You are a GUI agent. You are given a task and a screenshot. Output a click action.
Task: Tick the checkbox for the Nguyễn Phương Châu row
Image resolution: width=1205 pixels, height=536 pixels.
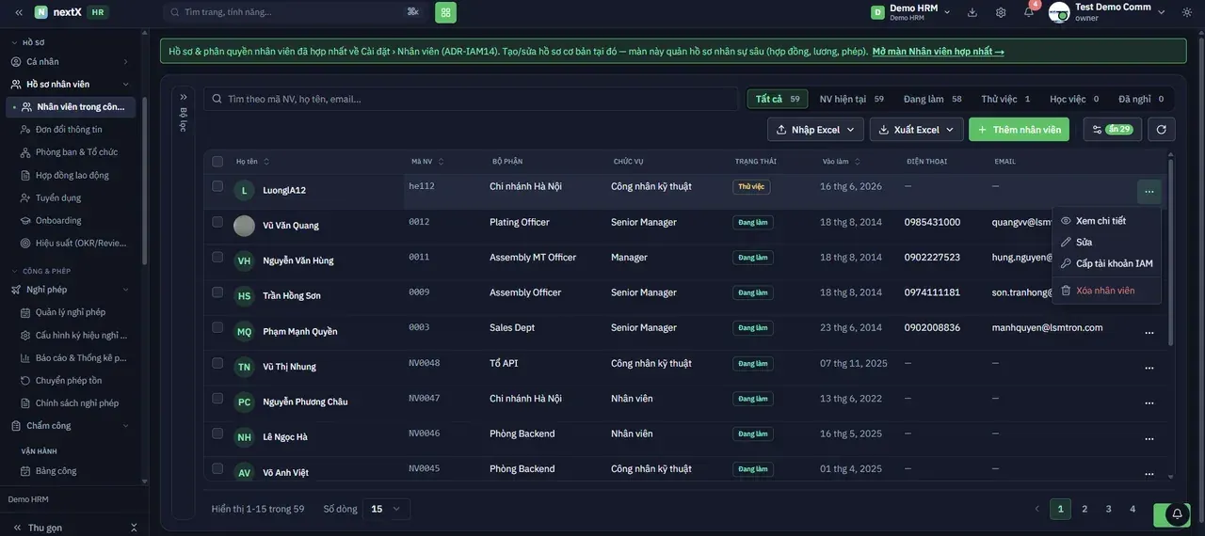click(x=217, y=398)
